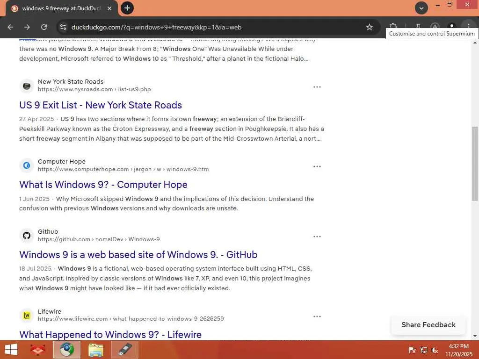Screen dimensions: 479x359
Task: Reload the current page
Action: coord(44,27)
